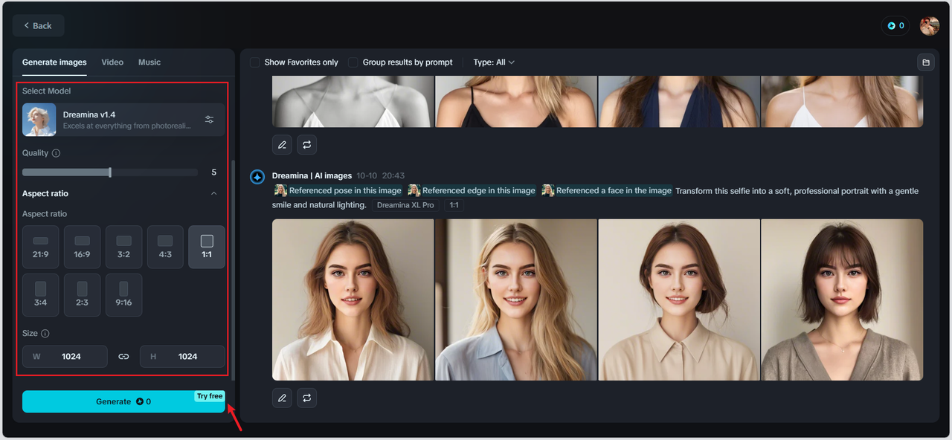Go back using the Back button
Screen dimensions: 952x440
point(38,25)
